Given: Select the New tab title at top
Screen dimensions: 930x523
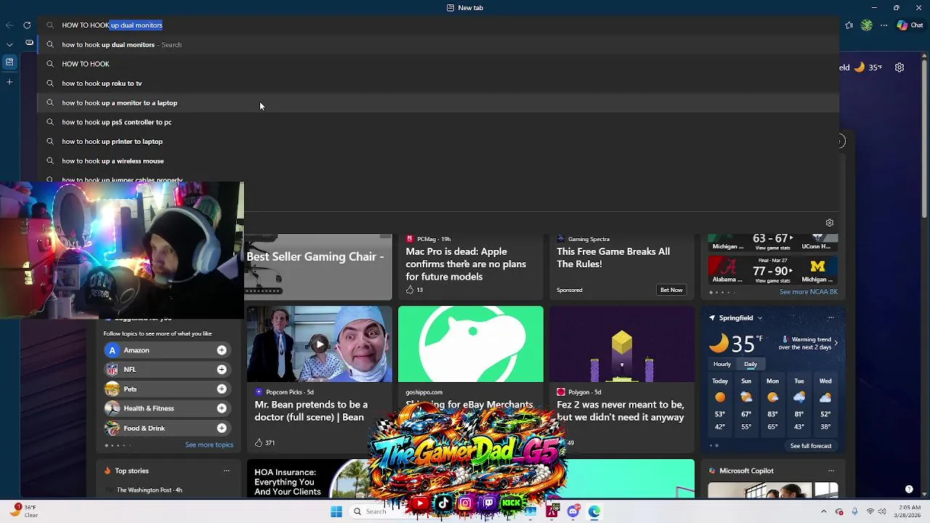Looking at the screenshot, I should coord(465,7).
